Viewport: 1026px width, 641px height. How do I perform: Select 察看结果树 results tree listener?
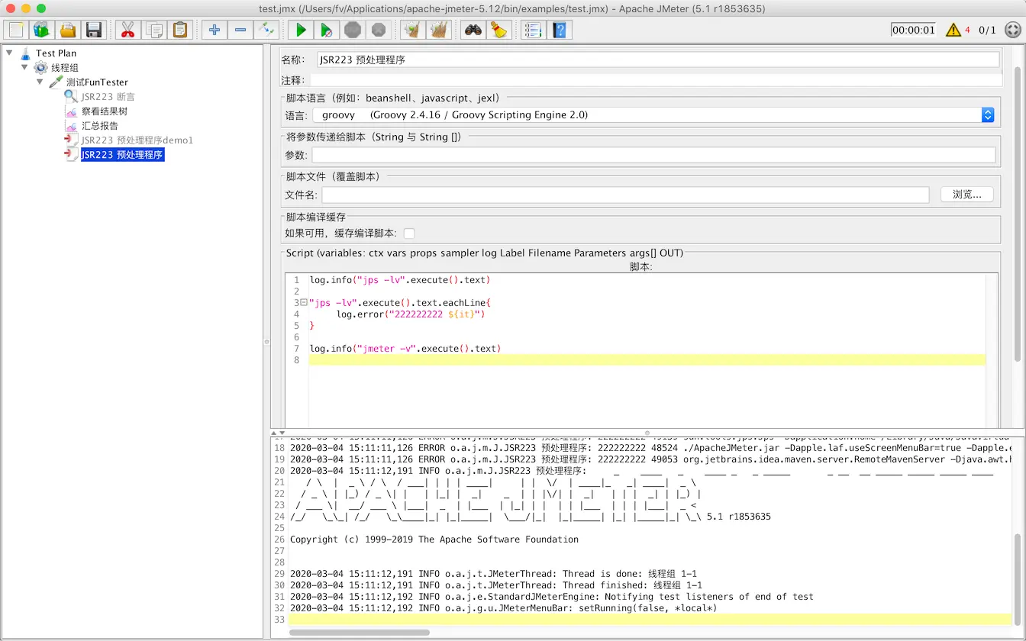[105, 111]
